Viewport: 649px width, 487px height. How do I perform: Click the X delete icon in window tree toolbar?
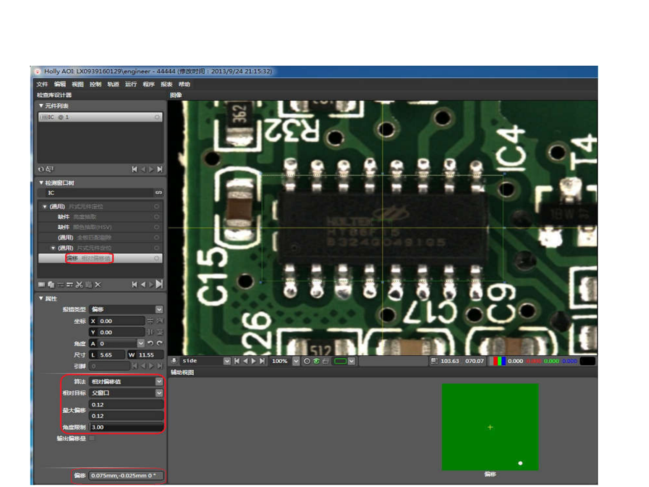click(x=98, y=284)
